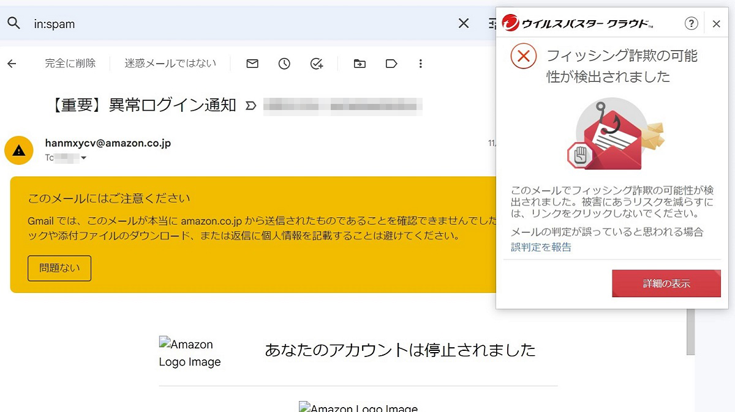This screenshot has width=735, height=412.
Task: Click メールの判定が誤っていると思われる場合 text
Action: 607,232
